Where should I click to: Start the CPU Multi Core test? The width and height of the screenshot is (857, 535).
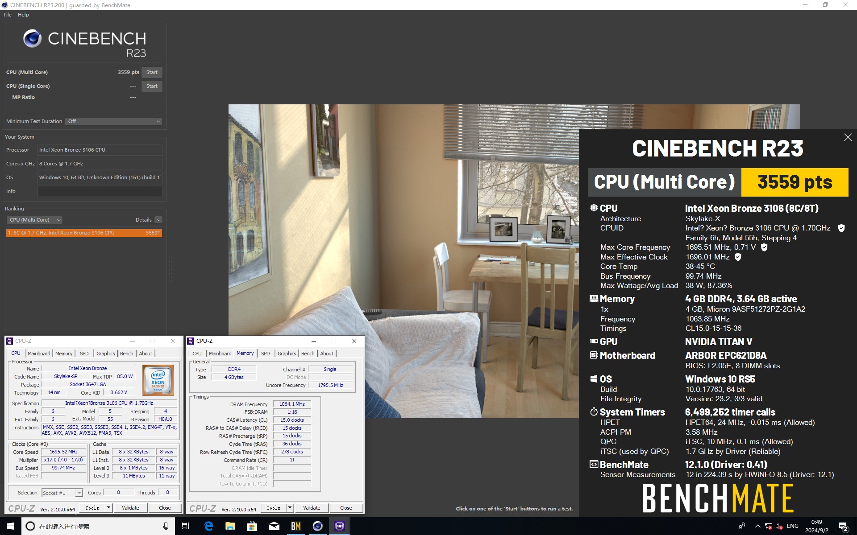point(152,72)
